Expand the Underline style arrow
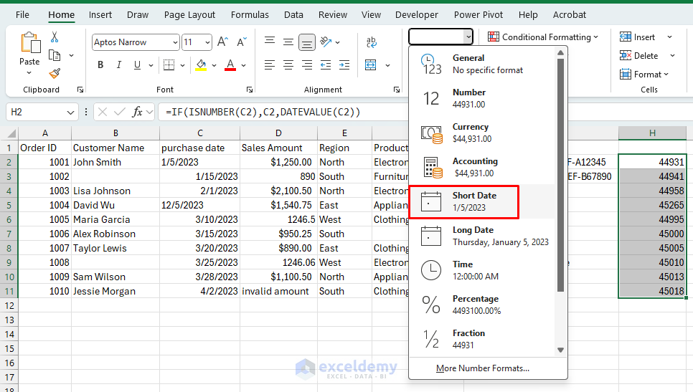This screenshot has width=693, height=392. point(151,65)
